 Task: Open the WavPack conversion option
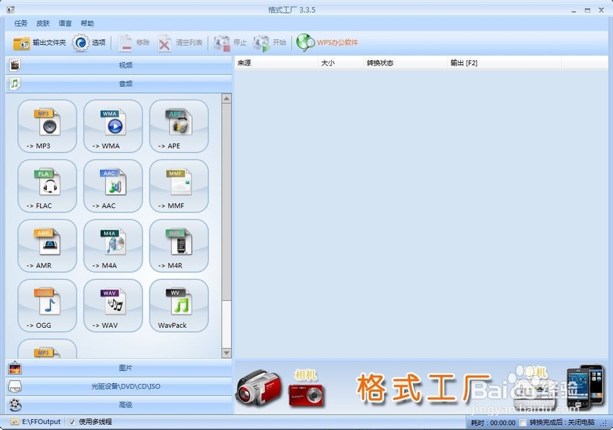[x=178, y=306]
